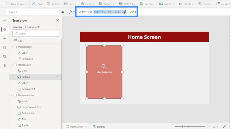
Task: Select Label1_1 in the tree
Action: tap(26, 83)
